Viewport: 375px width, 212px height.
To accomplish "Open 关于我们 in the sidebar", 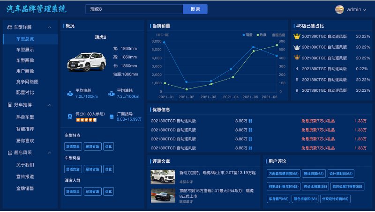I will point(25,165).
